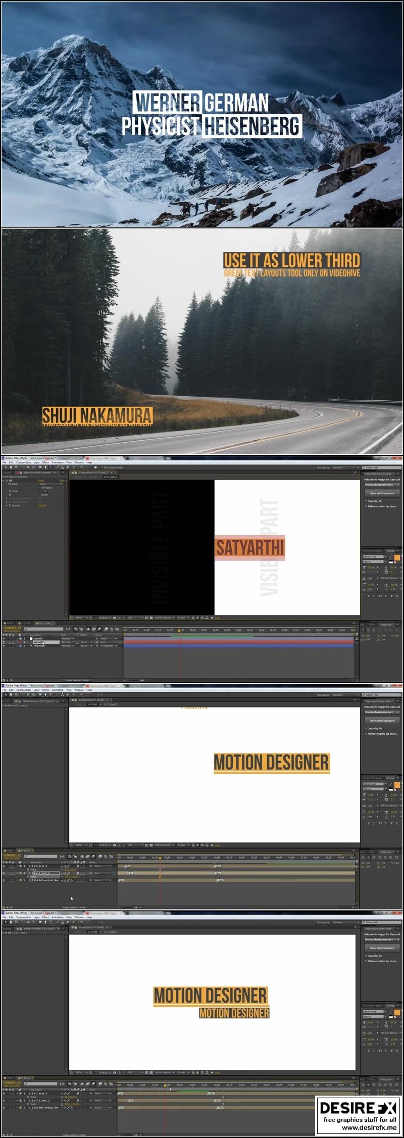
Task: Click About link on the Fill effect
Action: click(x=62, y=480)
